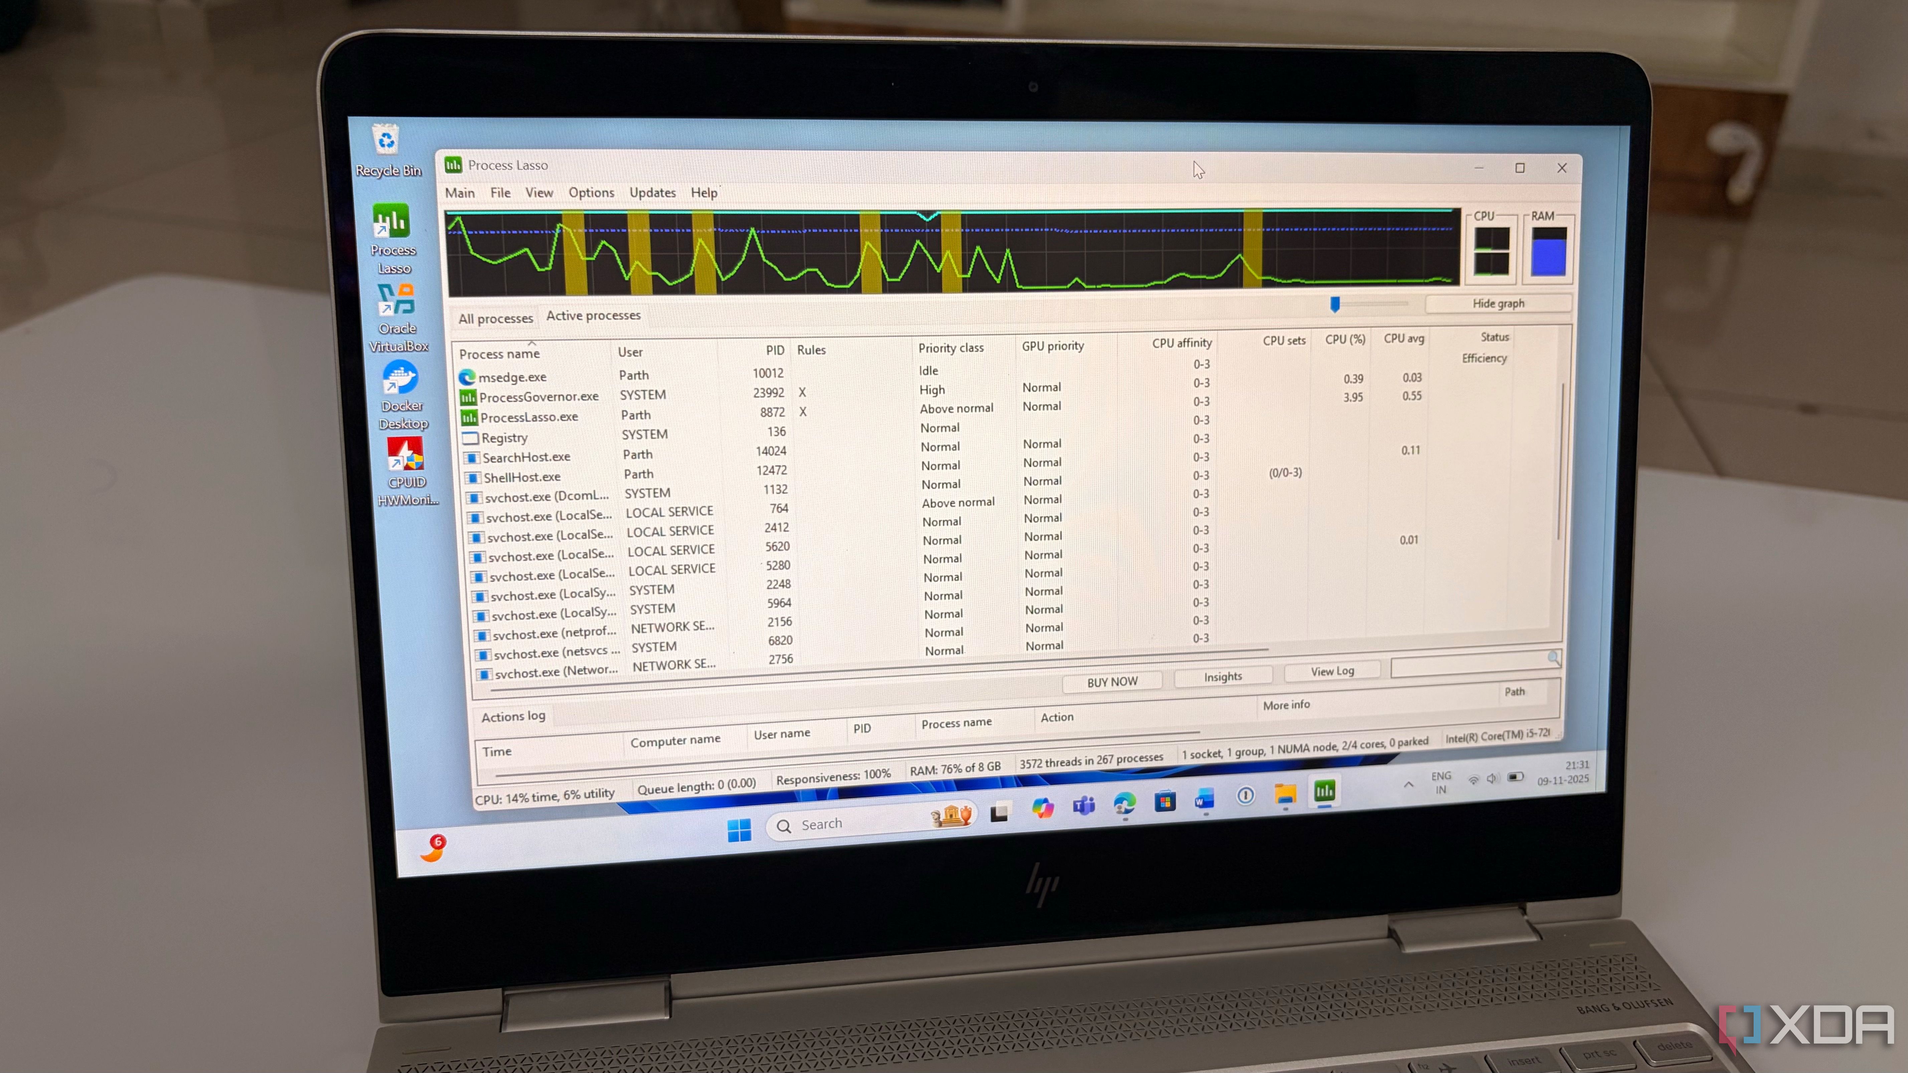Sort by Process name column header
The height and width of the screenshot is (1073, 1908).
coord(499,353)
